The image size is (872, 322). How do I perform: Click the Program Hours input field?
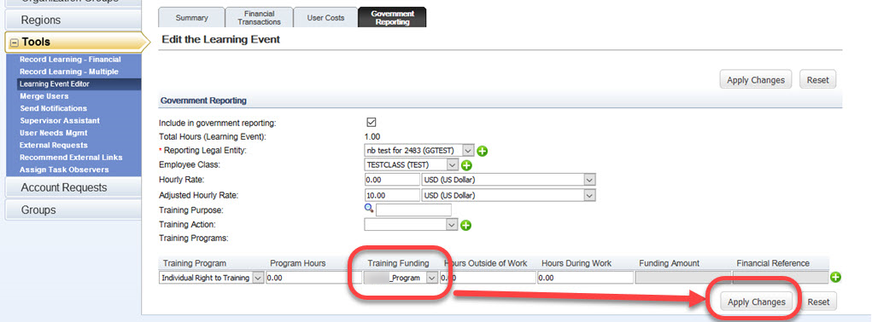[x=314, y=278]
